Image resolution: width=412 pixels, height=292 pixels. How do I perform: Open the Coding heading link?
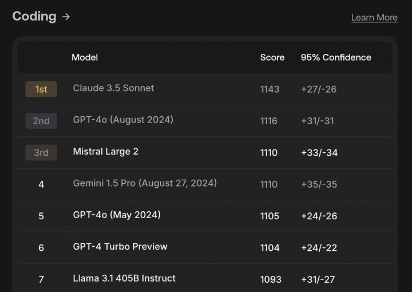pyautogui.click(x=34, y=17)
